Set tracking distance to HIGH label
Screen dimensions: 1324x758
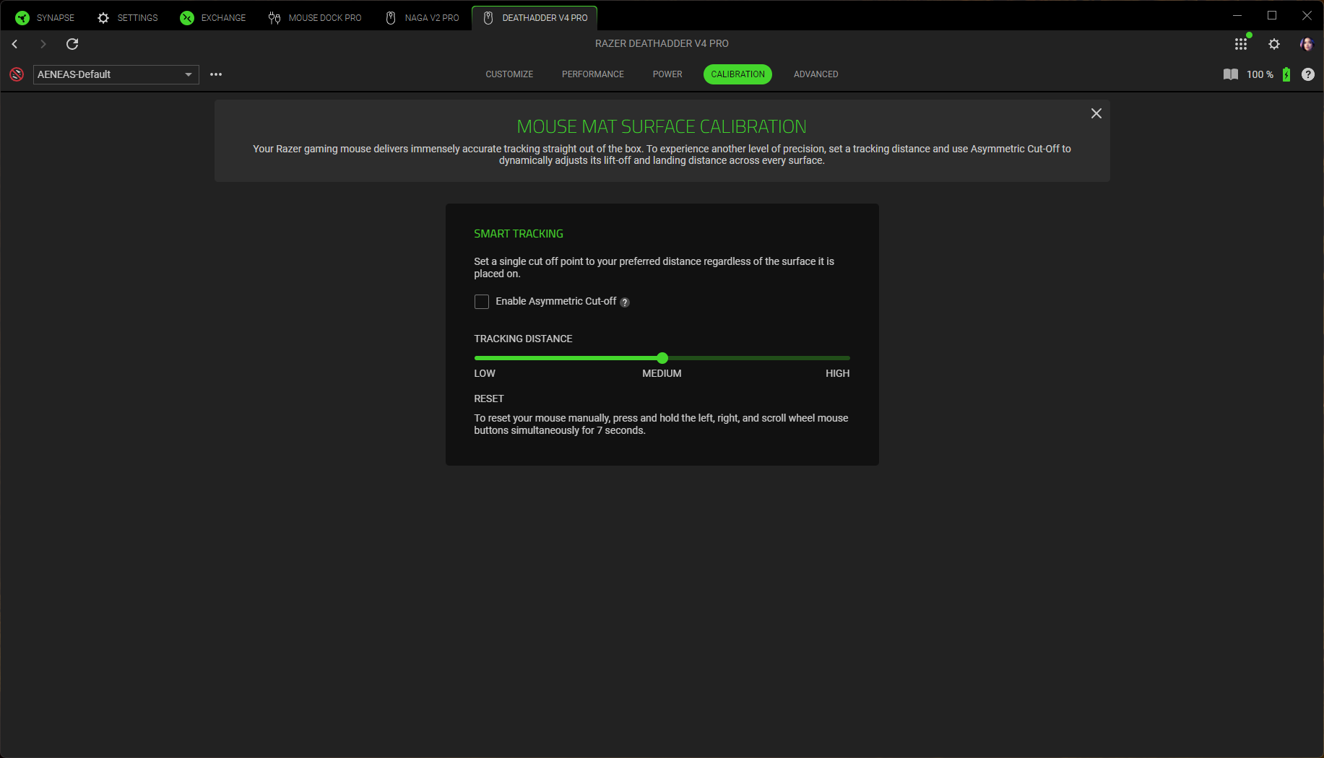point(838,373)
